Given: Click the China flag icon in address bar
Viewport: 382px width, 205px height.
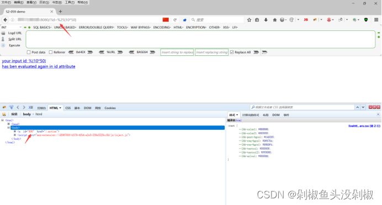Looking at the screenshot, I should (166, 20).
